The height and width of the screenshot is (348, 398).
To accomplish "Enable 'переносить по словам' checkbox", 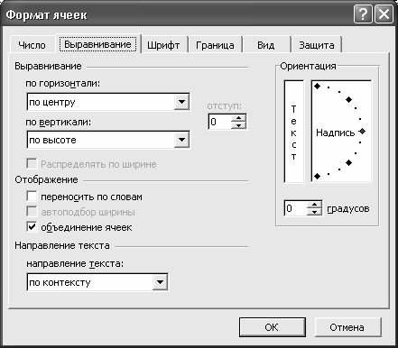I will (x=32, y=197).
